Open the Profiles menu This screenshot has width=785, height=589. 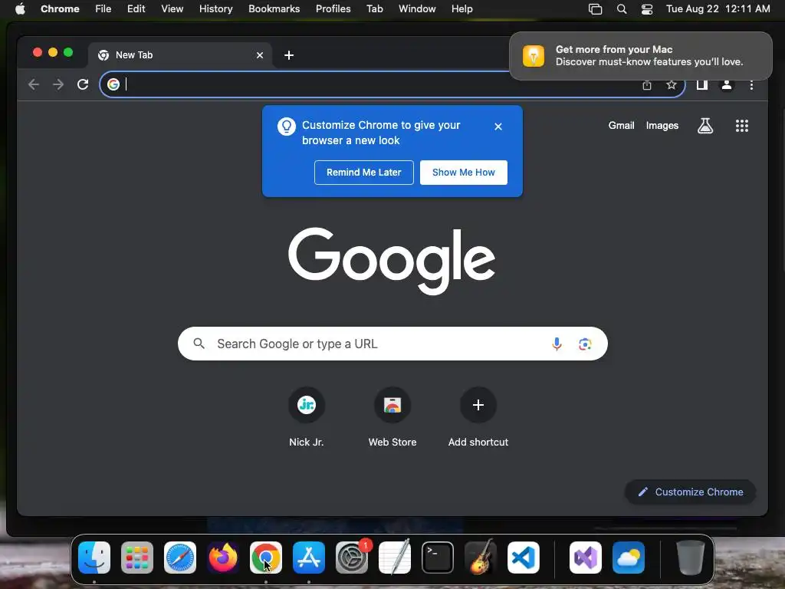[333, 9]
